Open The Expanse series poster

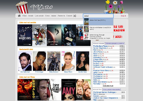click(54, 35)
